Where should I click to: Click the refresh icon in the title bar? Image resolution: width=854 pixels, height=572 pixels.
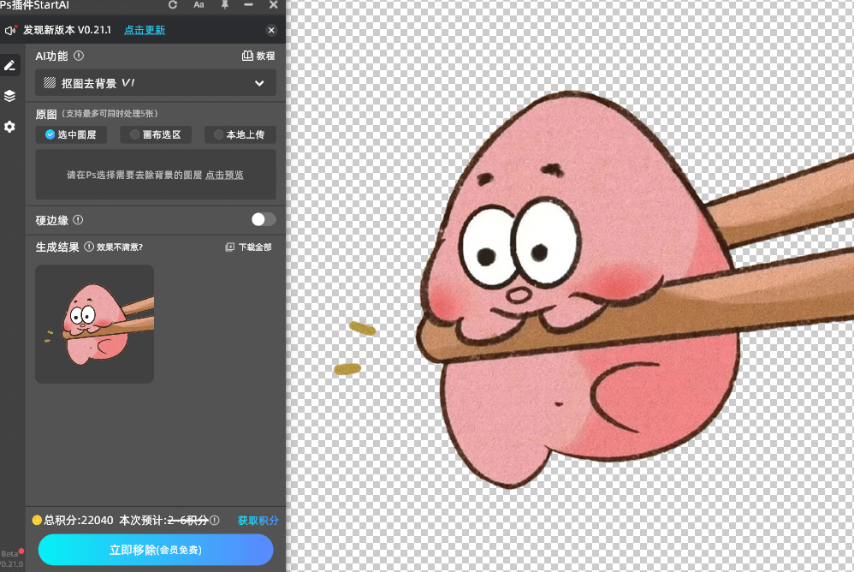point(173,5)
